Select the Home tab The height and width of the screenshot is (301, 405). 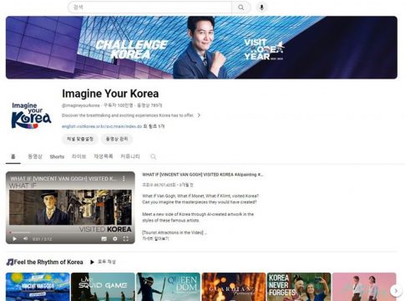(x=13, y=156)
